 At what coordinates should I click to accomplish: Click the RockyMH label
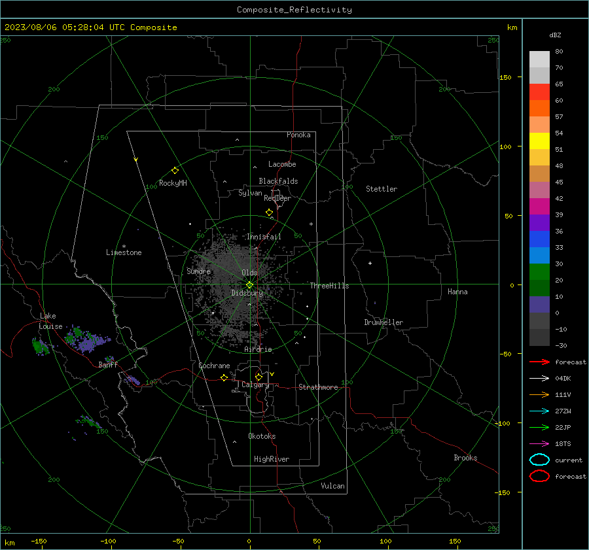[x=173, y=183]
